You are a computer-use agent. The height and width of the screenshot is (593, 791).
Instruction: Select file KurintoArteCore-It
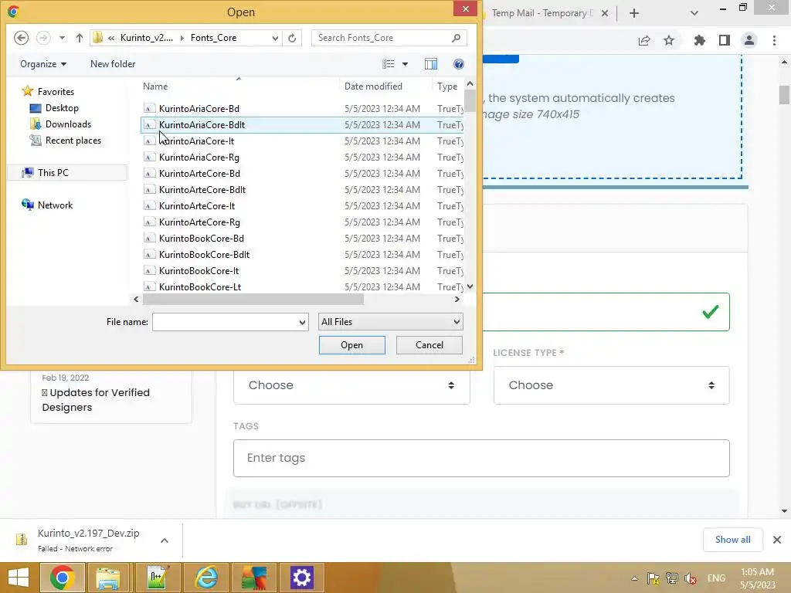[302, 205]
